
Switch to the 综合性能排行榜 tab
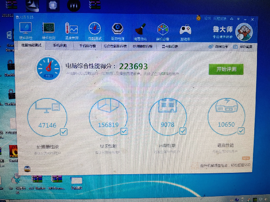(115, 46)
